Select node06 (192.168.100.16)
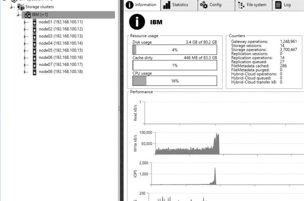304x201 pixels. click(x=61, y=57)
